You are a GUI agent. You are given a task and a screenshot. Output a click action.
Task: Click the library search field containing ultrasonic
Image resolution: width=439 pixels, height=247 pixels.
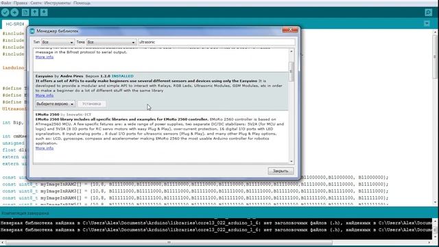(x=217, y=42)
